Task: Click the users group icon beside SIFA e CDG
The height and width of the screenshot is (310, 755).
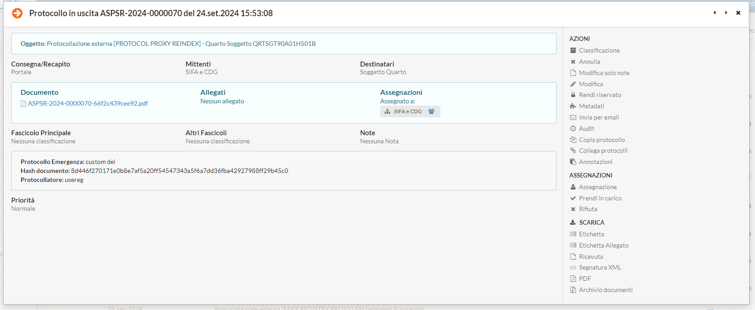Action: point(431,111)
